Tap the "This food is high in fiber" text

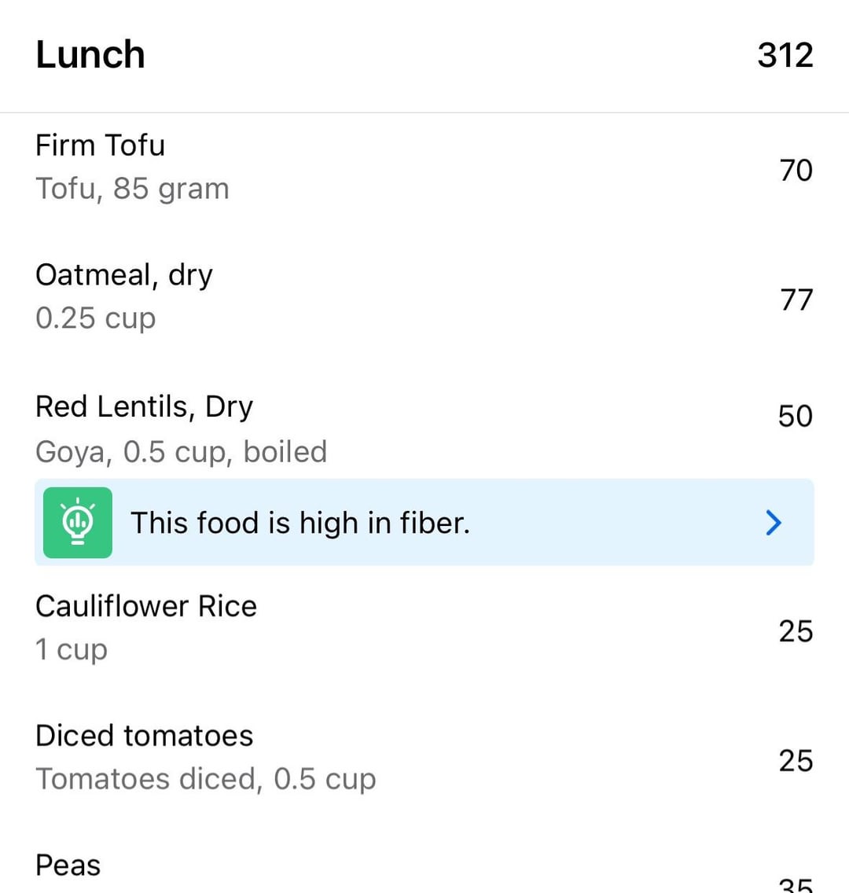pyautogui.click(x=300, y=523)
